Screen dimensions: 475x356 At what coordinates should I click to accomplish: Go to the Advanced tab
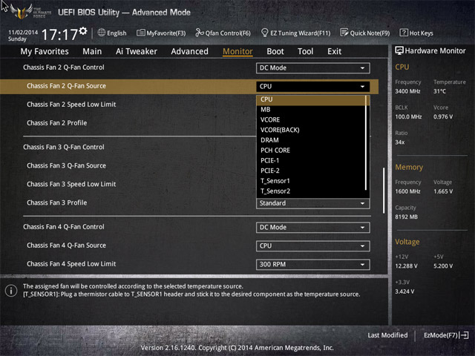[x=190, y=51]
